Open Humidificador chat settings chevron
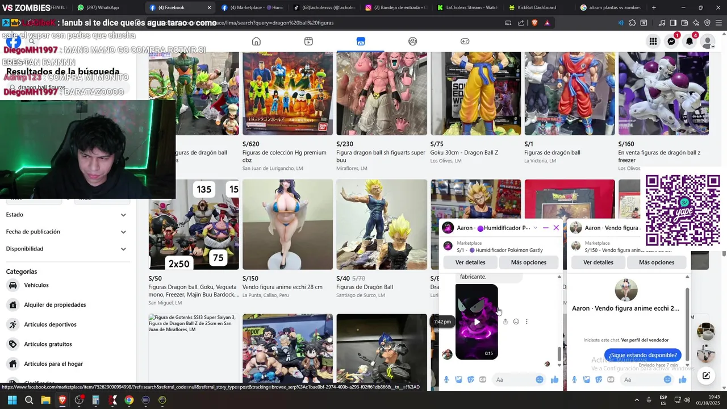Screen dimensions: 727x409 (535, 228)
